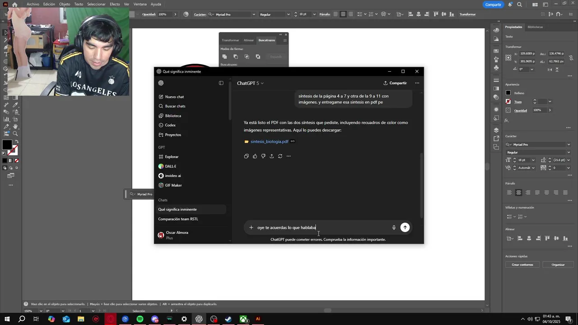Share the response with upload icon

(272, 156)
